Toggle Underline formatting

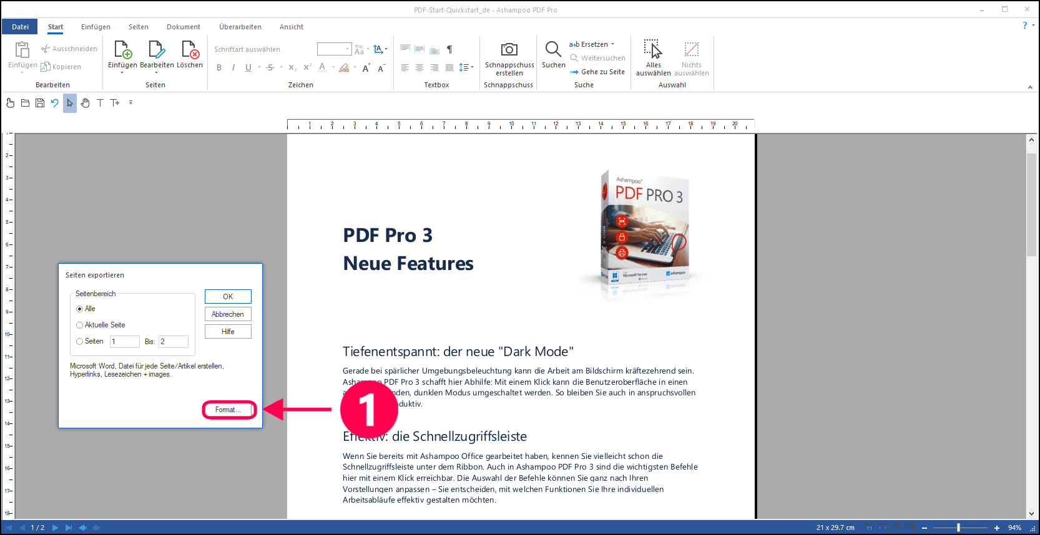248,67
